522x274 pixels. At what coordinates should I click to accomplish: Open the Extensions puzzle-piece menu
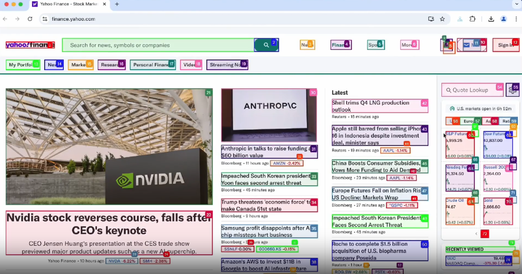473,19
